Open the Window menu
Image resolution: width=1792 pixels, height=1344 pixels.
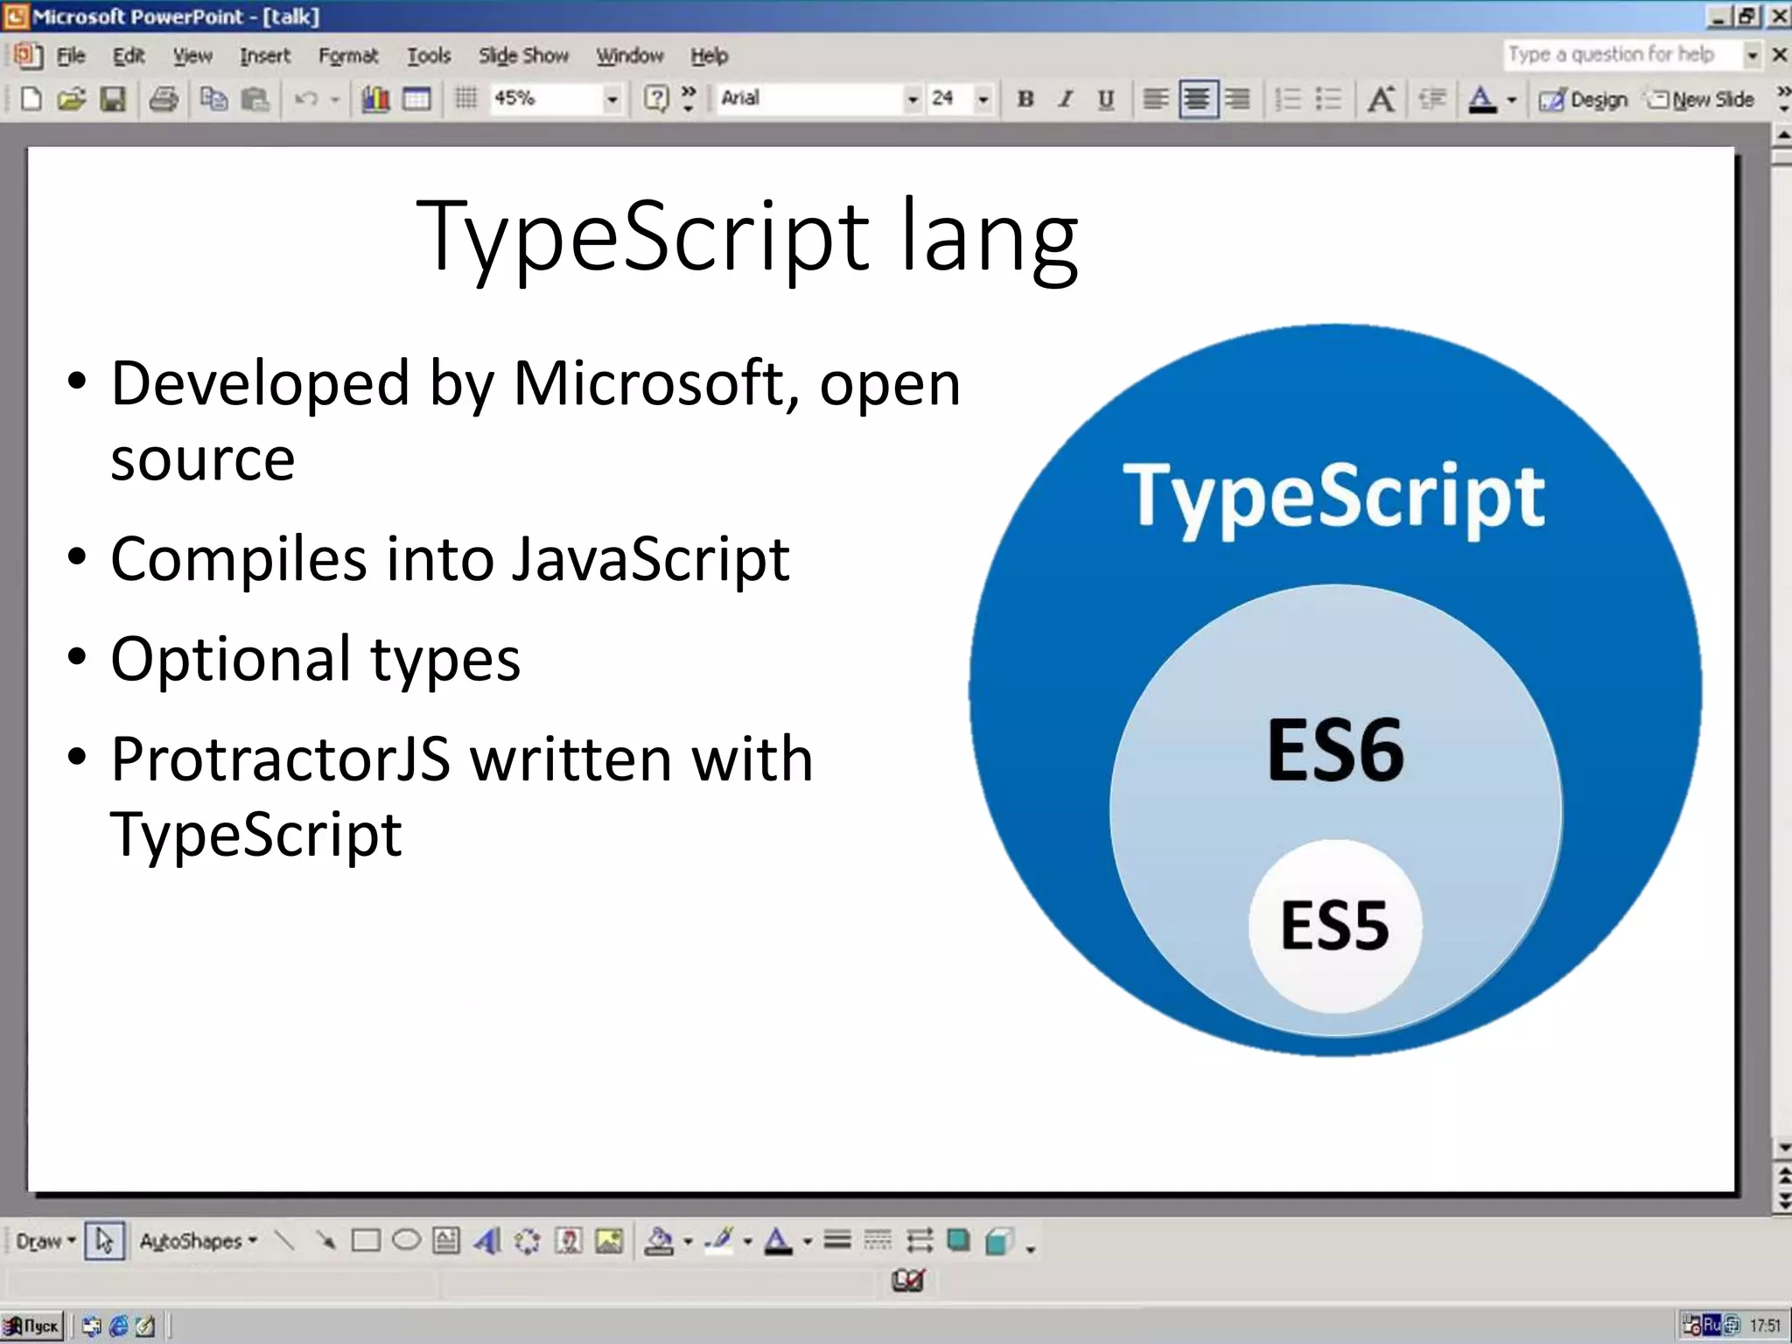[x=630, y=56]
